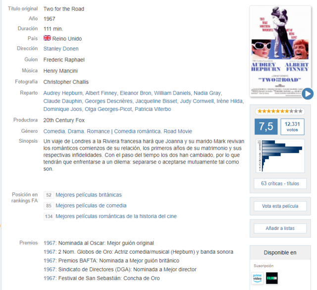The width and height of the screenshot is (317, 290).
Task: Browse the Drama genre
Action: (x=75, y=131)
